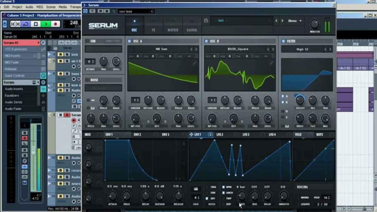Viewport: 377px width, 212px height.
Task: Select the LFO 2 tab
Action: pos(220,135)
